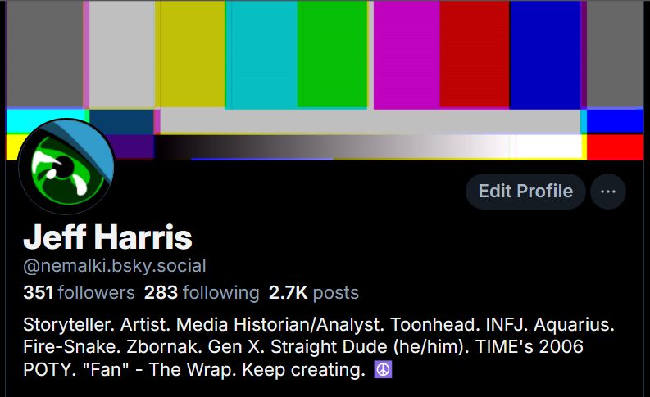The height and width of the screenshot is (397, 650).
Task: Open the three-dot more options menu
Action: pyautogui.click(x=607, y=192)
